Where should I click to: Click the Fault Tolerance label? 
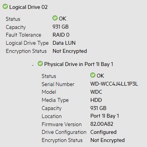(24, 35)
